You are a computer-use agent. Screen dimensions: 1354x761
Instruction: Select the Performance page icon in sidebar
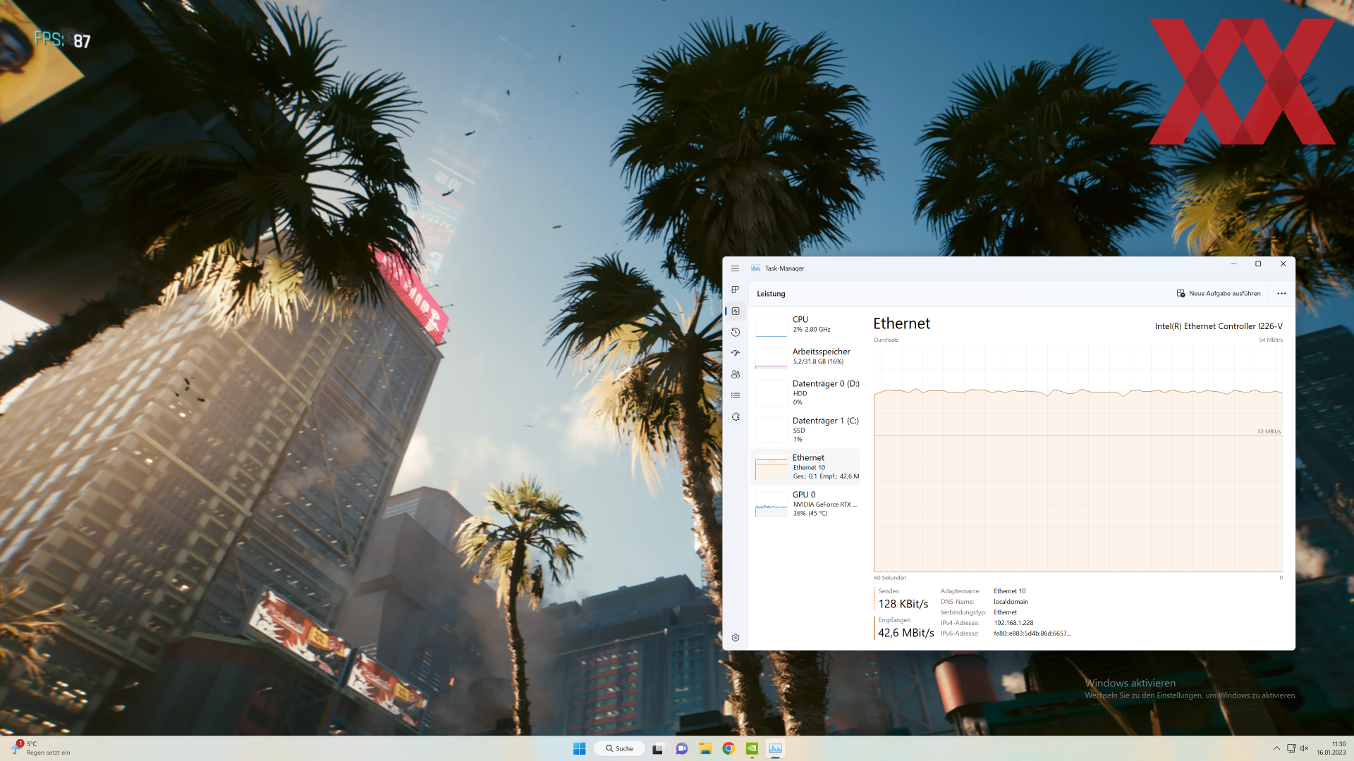(x=735, y=311)
